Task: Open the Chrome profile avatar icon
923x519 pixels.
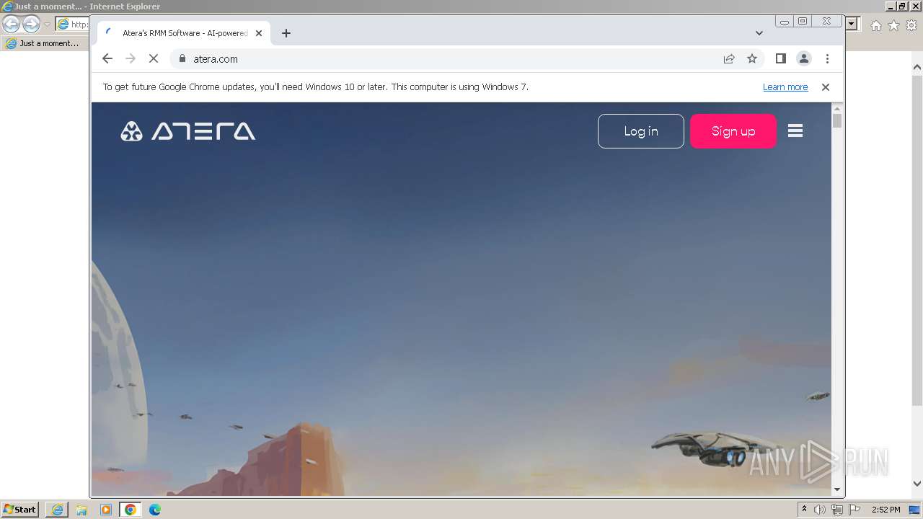Action: [804, 59]
